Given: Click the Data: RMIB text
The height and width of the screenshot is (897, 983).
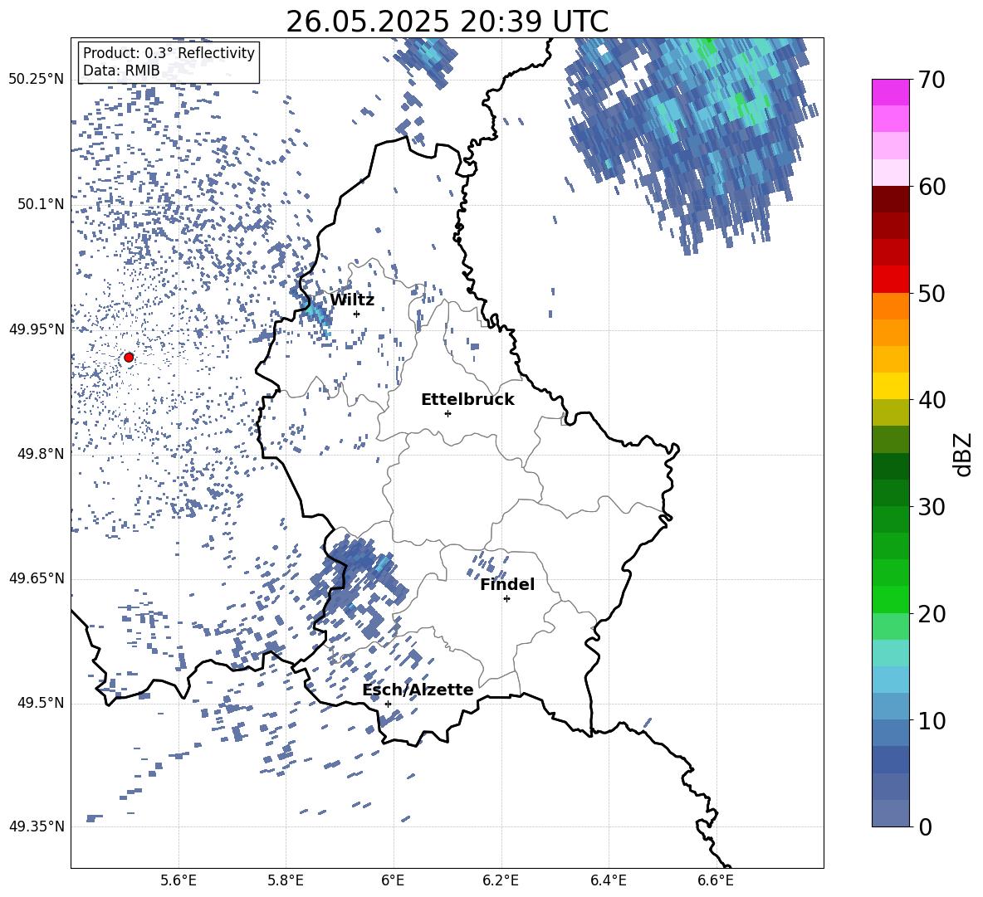Looking at the screenshot, I should 121,71.
